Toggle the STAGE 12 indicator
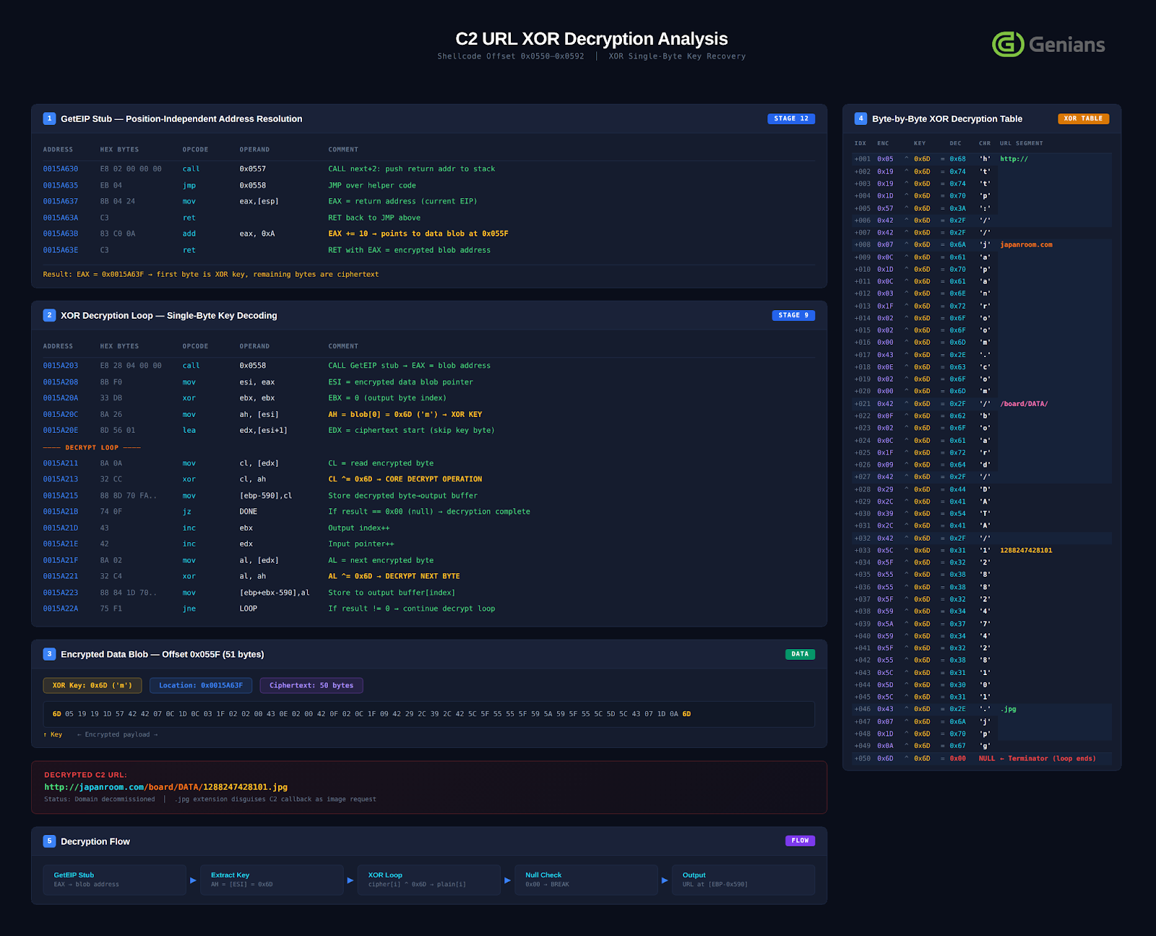This screenshot has width=1156, height=936. 791,119
